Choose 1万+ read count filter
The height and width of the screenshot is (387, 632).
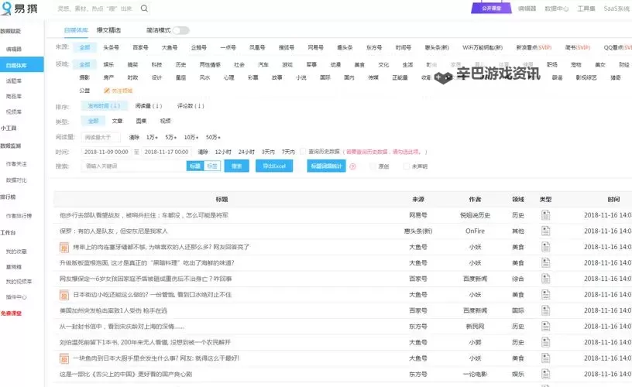(152, 137)
